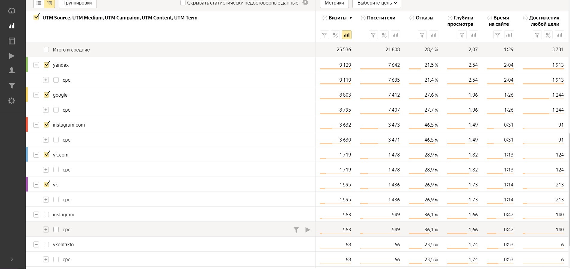Show Достижения любой цели as percent icon

point(548,35)
